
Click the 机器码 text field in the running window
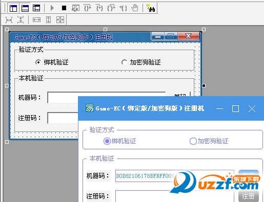pyautogui.click(x=175, y=176)
